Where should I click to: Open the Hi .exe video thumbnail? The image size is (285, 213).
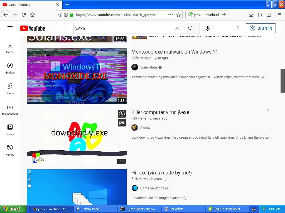pyautogui.click(x=77, y=187)
